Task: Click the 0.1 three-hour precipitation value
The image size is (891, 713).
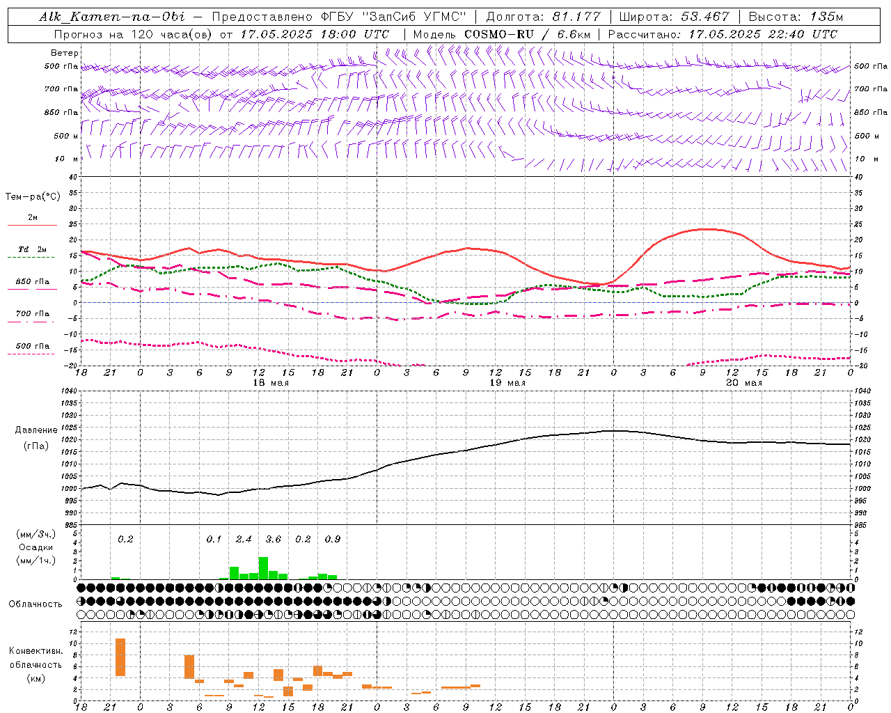Action: click(214, 540)
